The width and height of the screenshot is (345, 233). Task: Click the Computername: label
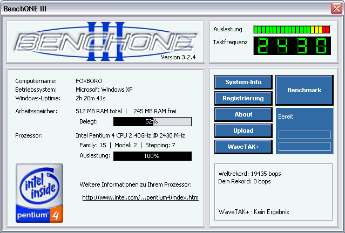(x=36, y=81)
